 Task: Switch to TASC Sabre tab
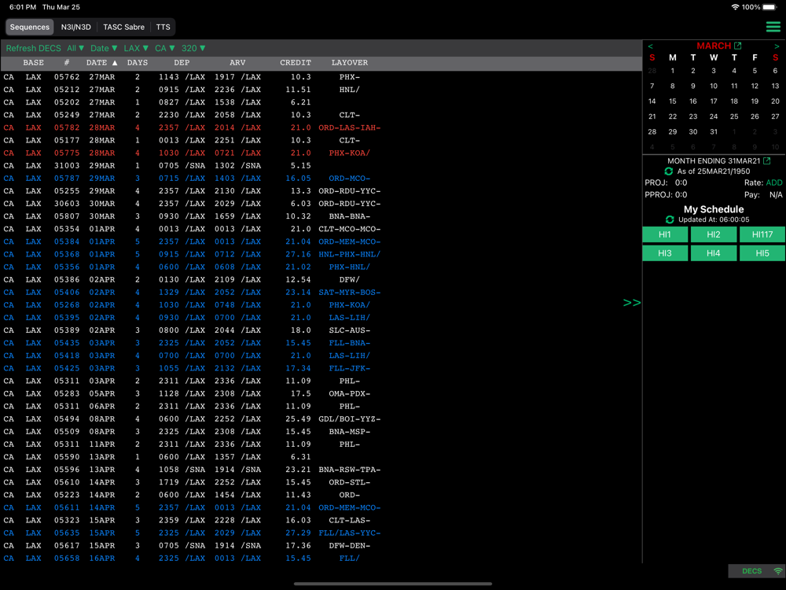(x=124, y=27)
